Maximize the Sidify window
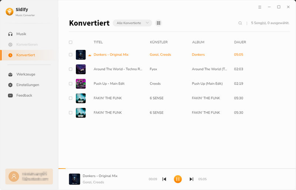Image resolution: width=296 pixels, height=190 pixels. pos(279,7)
